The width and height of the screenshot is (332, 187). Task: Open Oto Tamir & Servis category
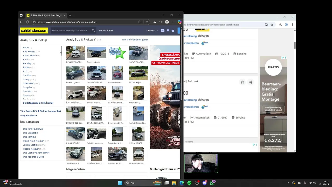(33, 129)
